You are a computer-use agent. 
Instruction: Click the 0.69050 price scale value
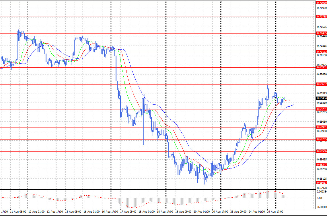pyautogui.click(x=322, y=122)
